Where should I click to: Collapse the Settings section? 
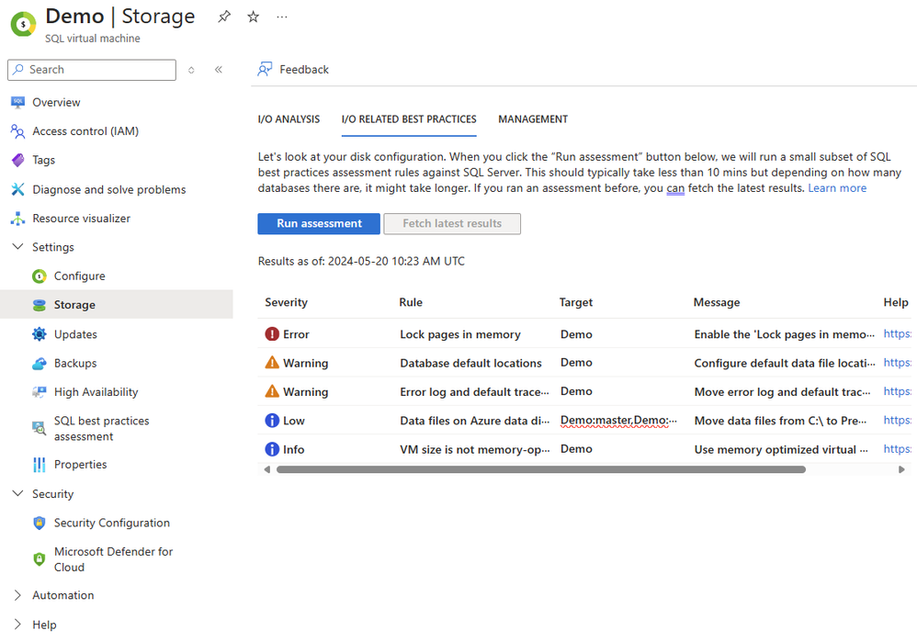point(18,247)
